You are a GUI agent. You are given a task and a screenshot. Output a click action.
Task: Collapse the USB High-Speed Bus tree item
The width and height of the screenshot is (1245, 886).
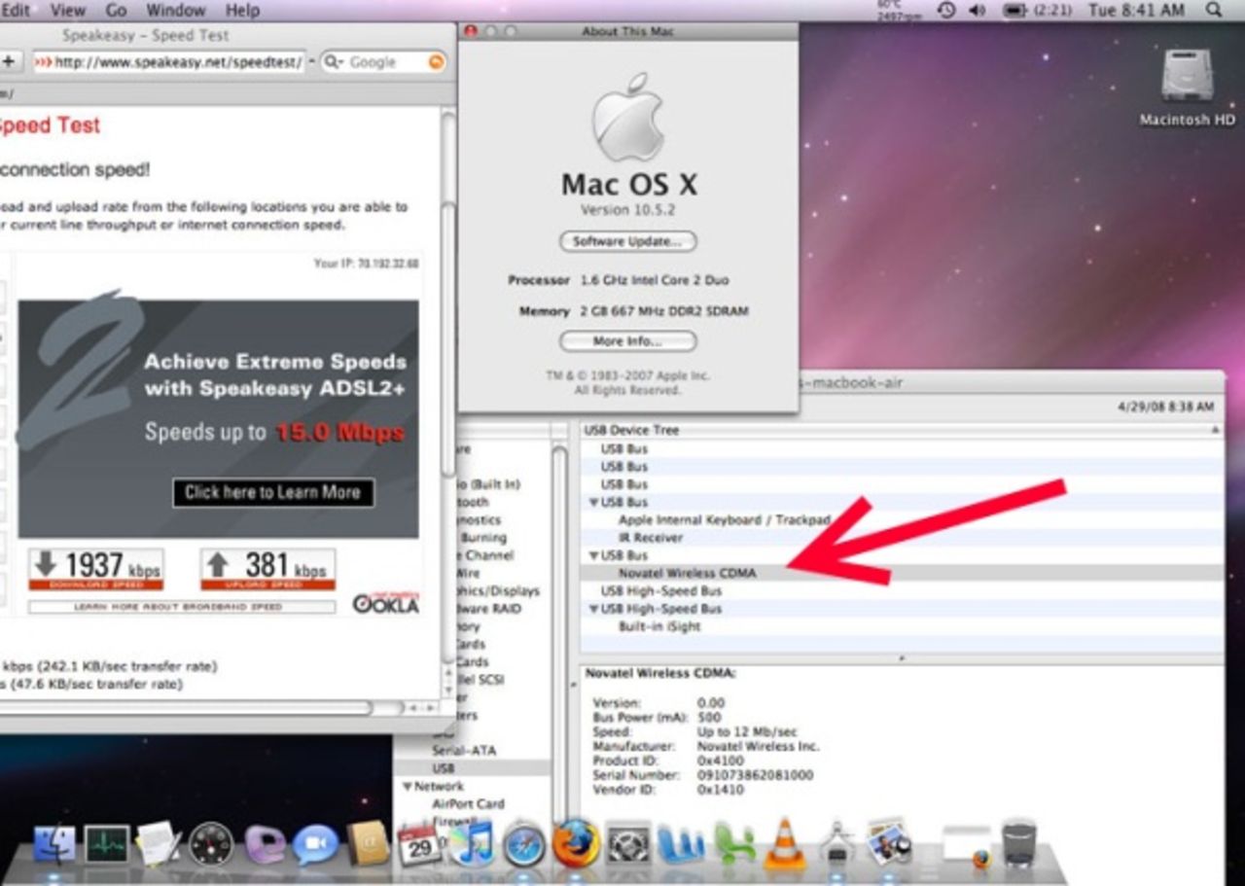pos(593,608)
